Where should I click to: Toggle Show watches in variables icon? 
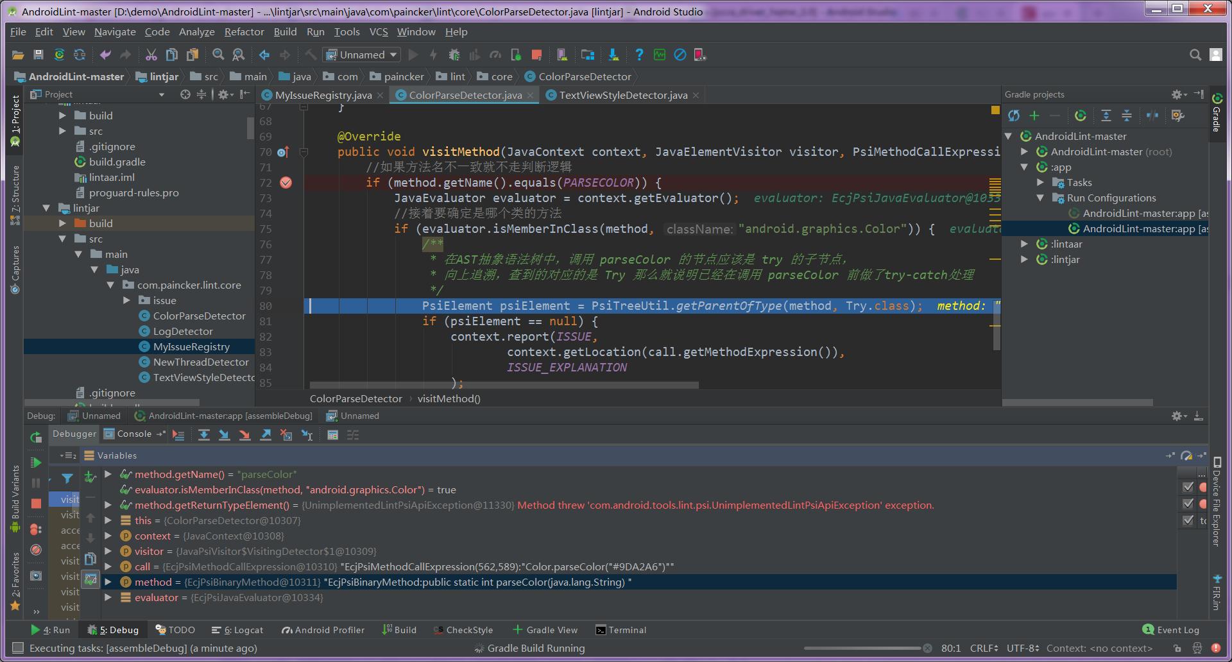coord(90,579)
